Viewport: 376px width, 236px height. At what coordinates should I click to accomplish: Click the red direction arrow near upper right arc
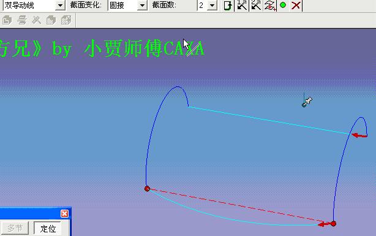(x=359, y=135)
